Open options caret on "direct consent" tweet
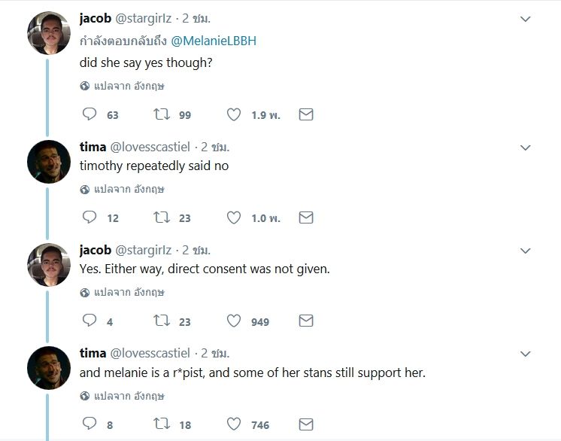The width and height of the screenshot is (561, 441). [x=526, y=251]
